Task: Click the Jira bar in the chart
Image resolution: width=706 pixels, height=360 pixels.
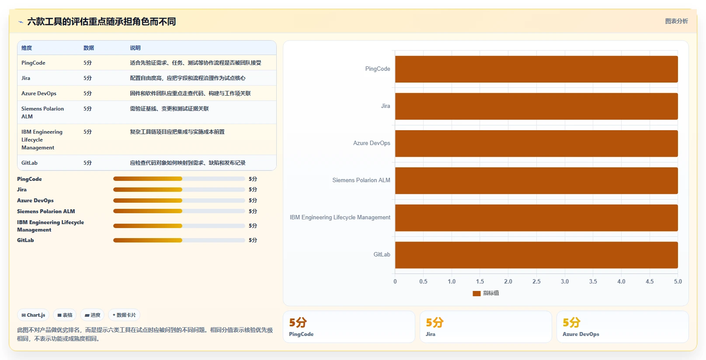Action: [x=536, y=106]
